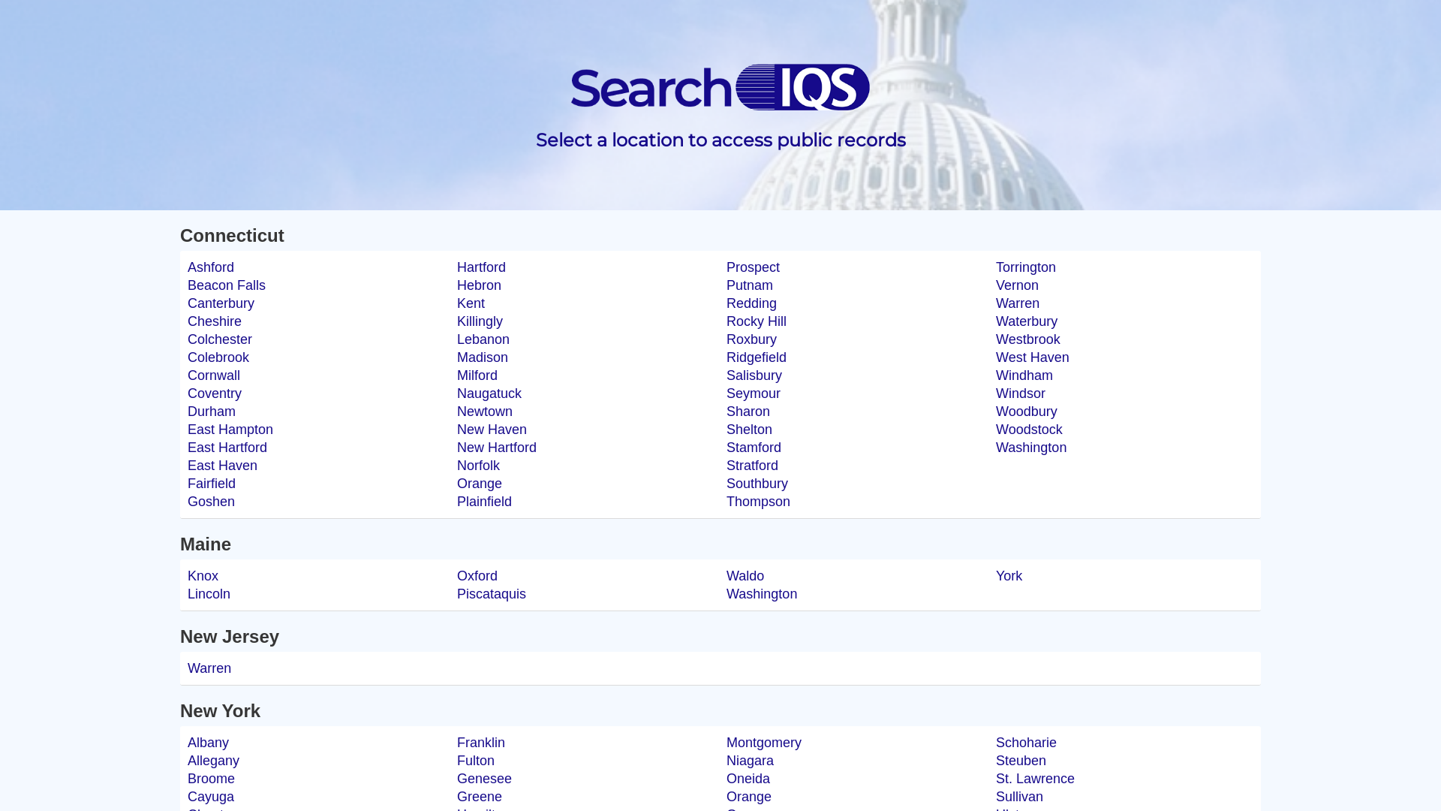Screen dimensions: 1441x811
Task: Open Albany, New York records
Action: (208, 743)
